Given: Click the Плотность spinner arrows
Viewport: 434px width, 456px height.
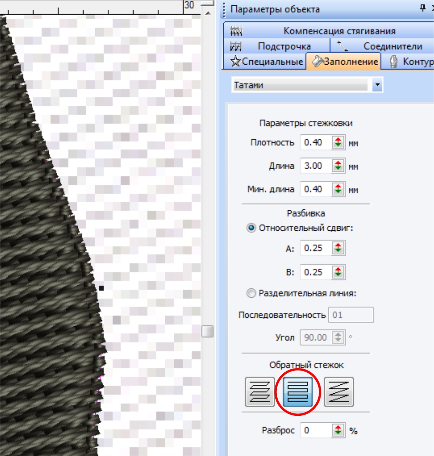Looking at the screenshot, I should pyautogui.click(x=338, y=142).
